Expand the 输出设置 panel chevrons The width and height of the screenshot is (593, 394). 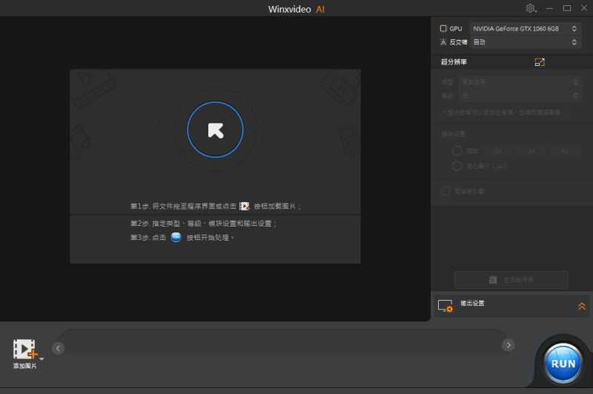pyautogui.click(x=582, y=305)
